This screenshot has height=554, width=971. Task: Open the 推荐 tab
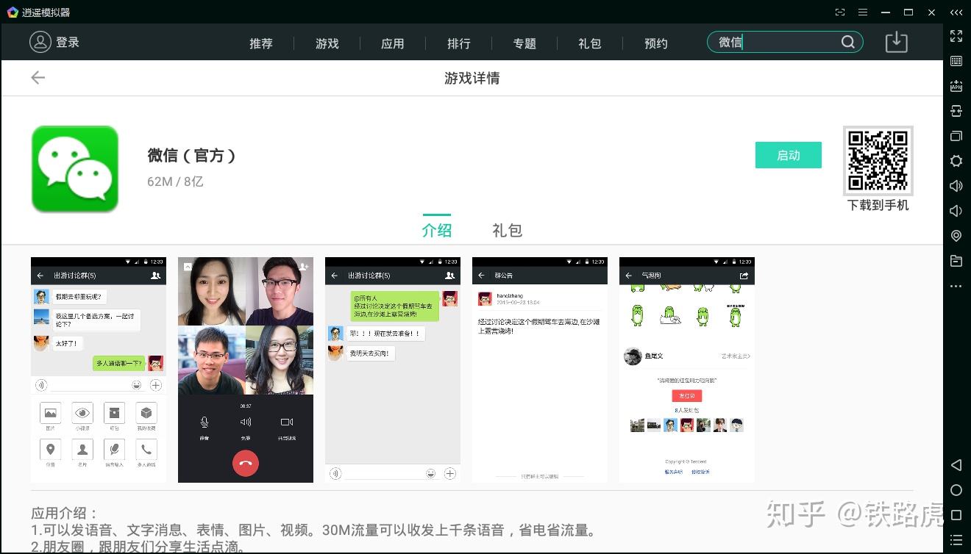pyautogui.click(x=261, y=43)
